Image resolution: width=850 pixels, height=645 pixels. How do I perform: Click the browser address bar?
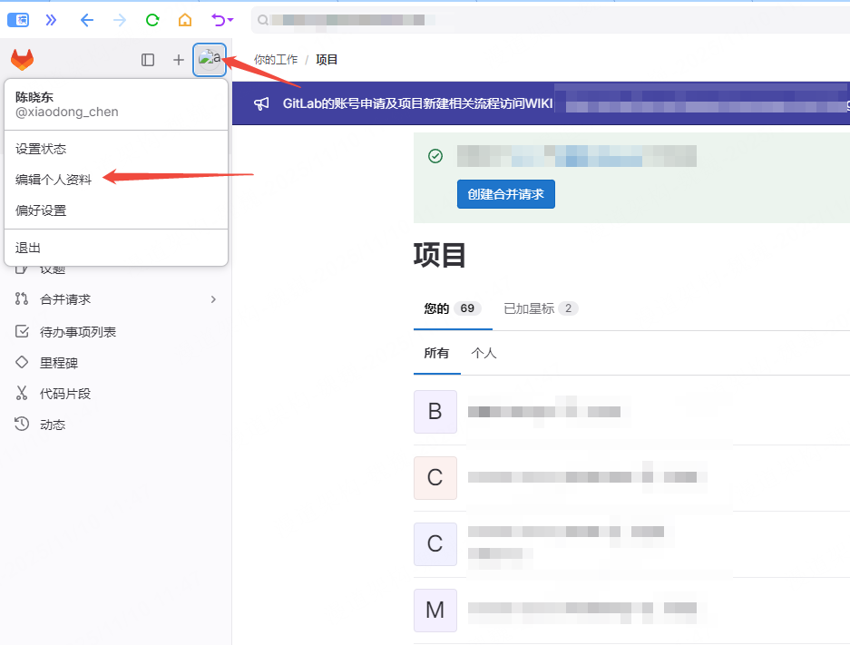[544, 20]
